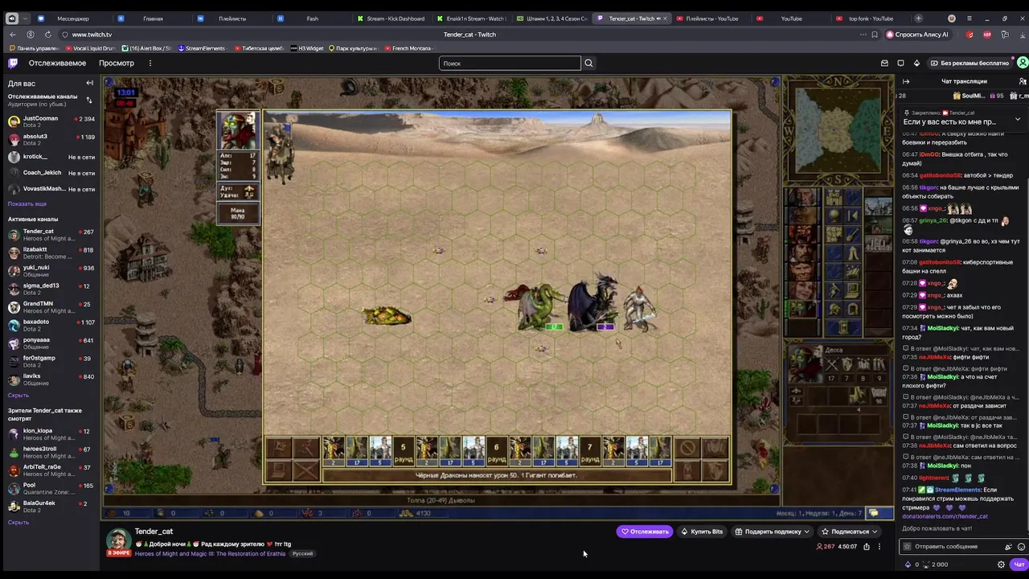Reload the browser page

[x=48, y=35]
